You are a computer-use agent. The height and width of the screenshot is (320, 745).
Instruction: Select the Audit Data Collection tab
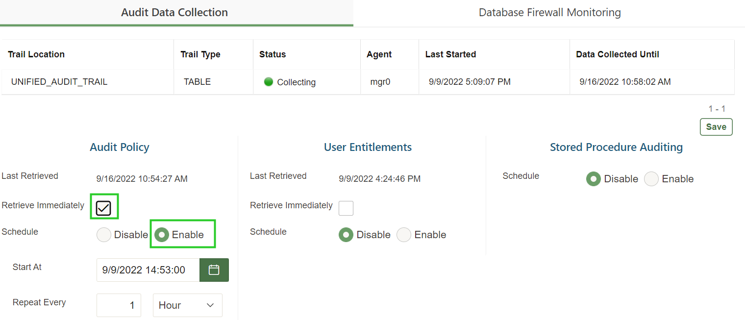pyautogui.click(x=174, y=12)
